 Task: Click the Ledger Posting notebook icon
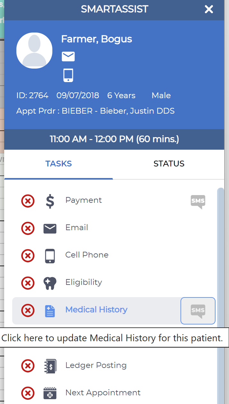[x=50, y=365]
